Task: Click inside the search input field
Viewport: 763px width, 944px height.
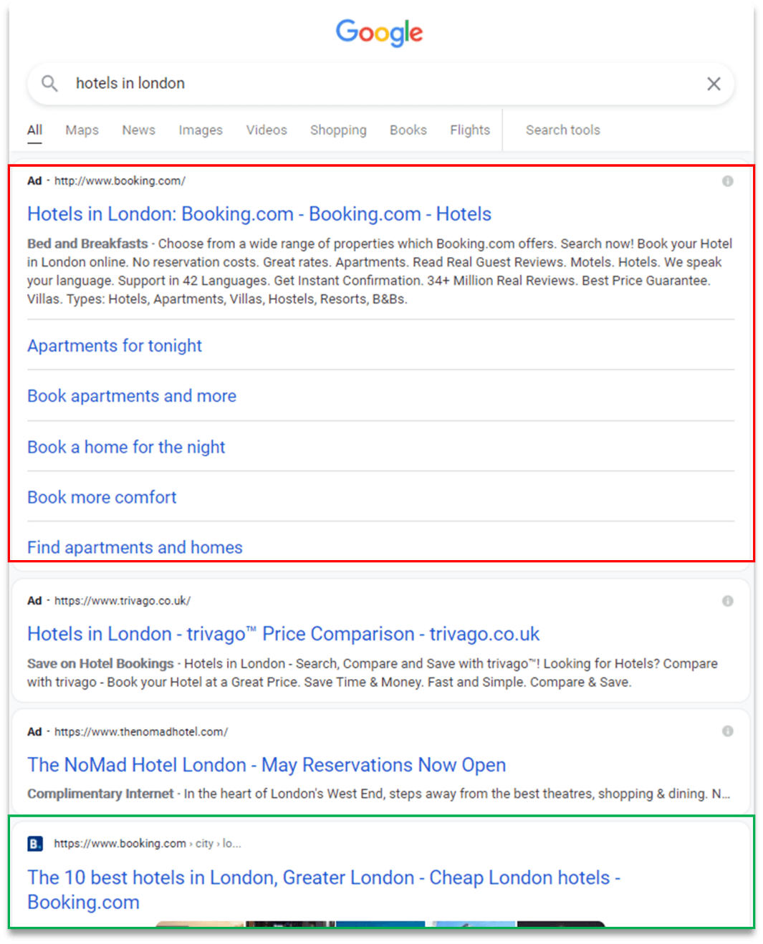Action: (x=287, y=83)
